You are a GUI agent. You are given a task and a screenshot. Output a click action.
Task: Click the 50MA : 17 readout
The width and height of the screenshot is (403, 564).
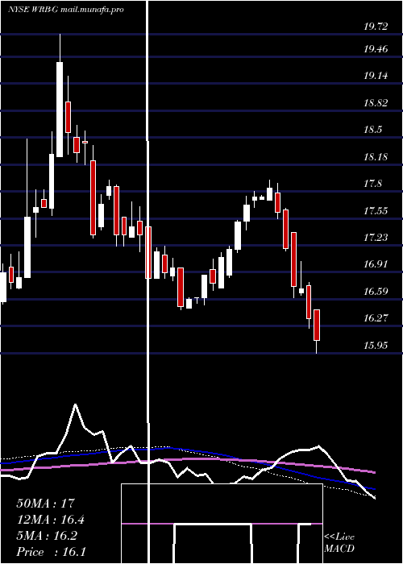(47, 504)
